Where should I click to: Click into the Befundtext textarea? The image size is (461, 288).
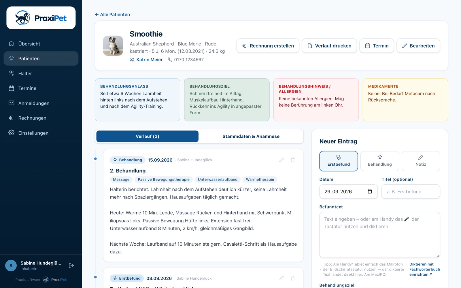click(379, 235)
